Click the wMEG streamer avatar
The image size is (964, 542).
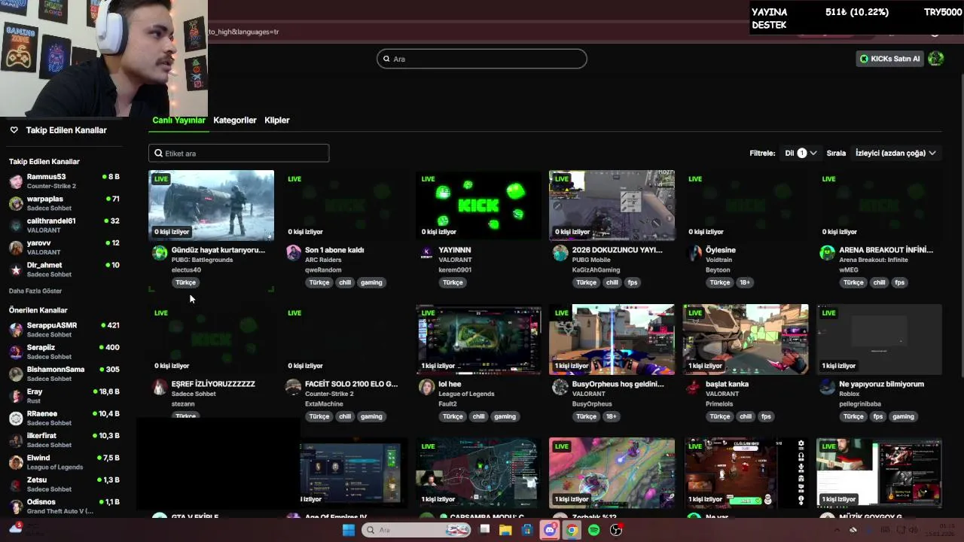point(827,253)
